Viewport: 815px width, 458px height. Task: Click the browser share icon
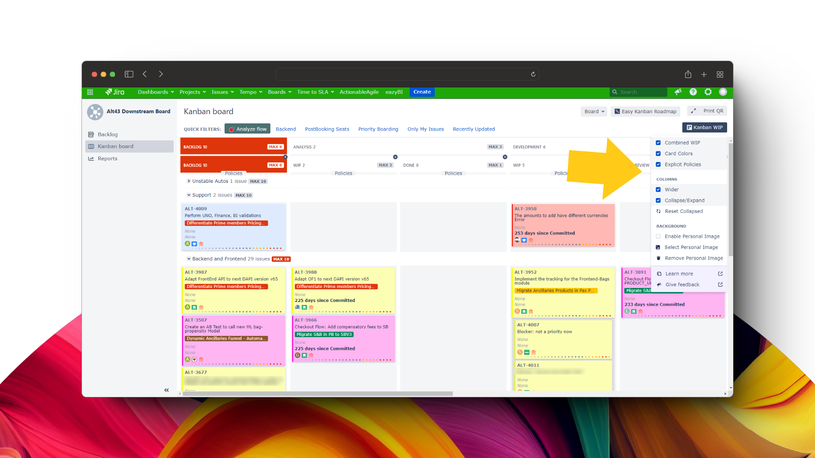click(688, 74)
